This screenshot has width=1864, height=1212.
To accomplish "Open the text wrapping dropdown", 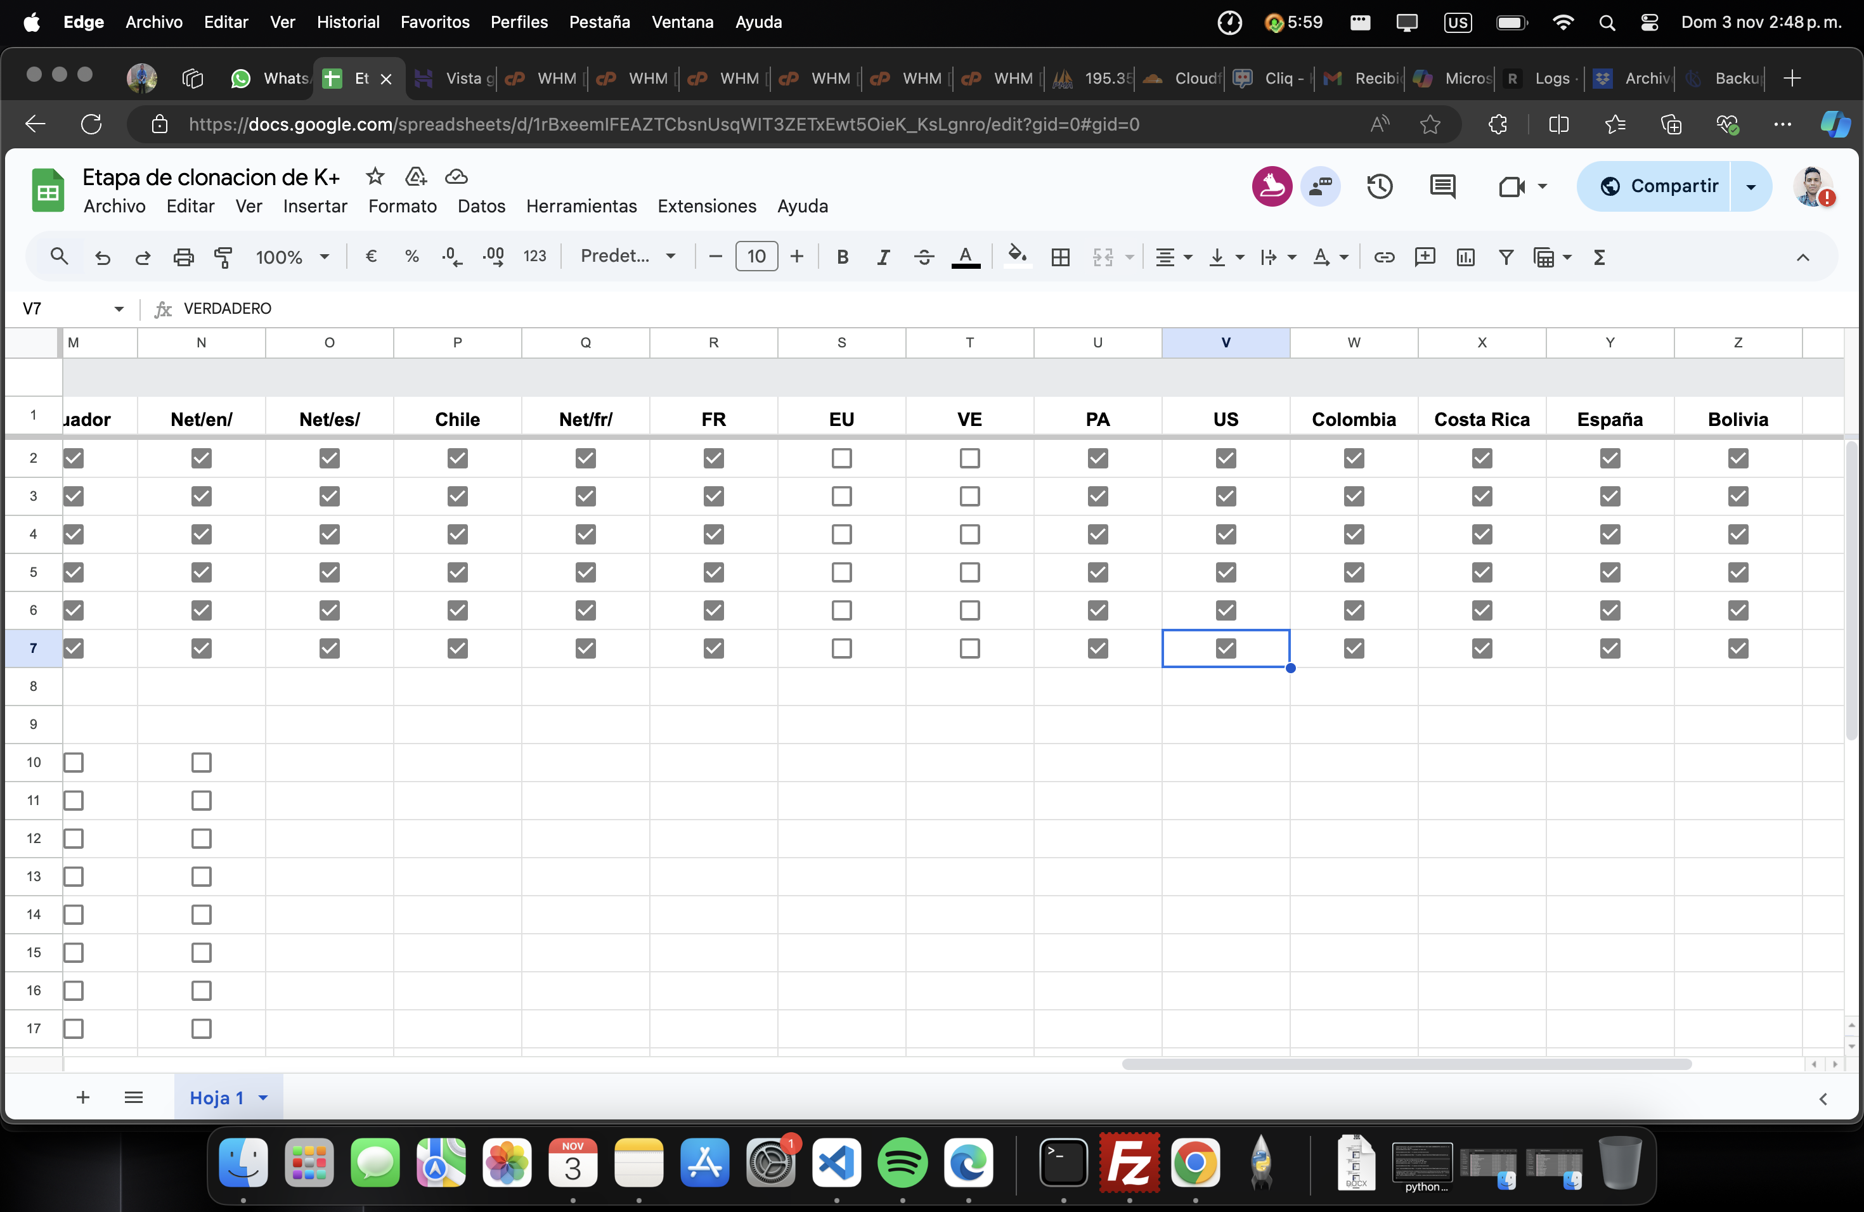I will [x=1278, y=257].
